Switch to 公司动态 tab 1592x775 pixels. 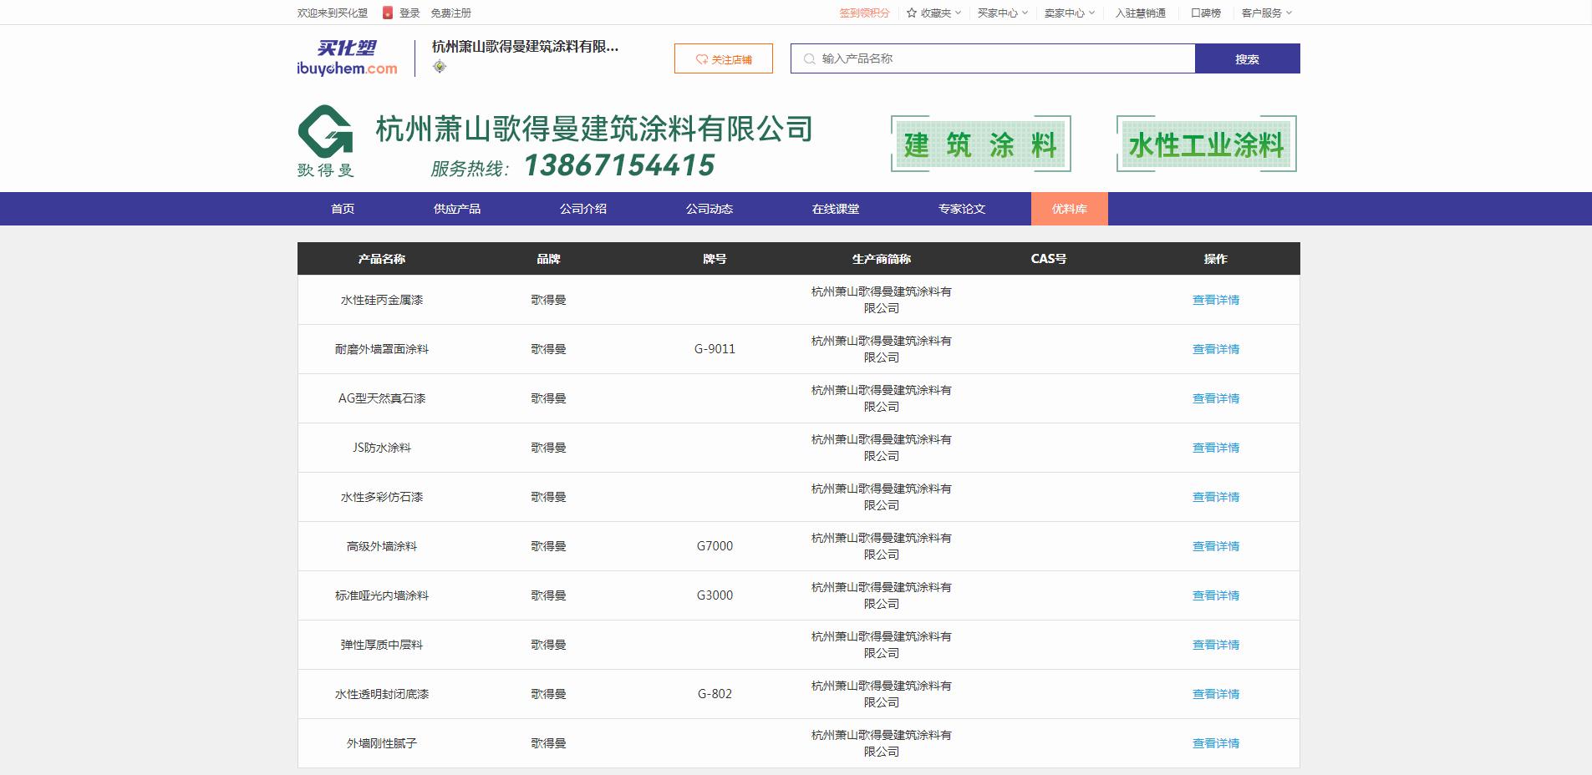click(x=710, y=209)
